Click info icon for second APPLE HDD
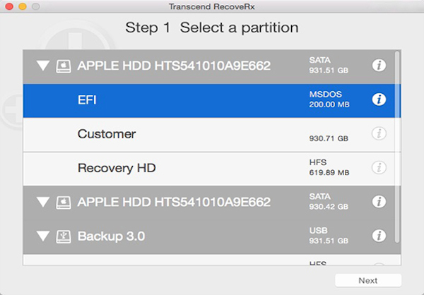 [x=379, y=202]
